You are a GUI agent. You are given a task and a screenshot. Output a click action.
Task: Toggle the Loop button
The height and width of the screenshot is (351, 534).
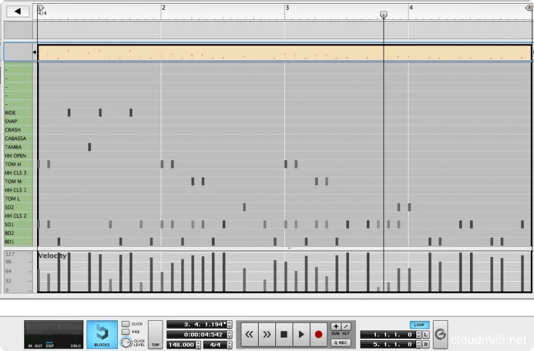pos(419,325)
